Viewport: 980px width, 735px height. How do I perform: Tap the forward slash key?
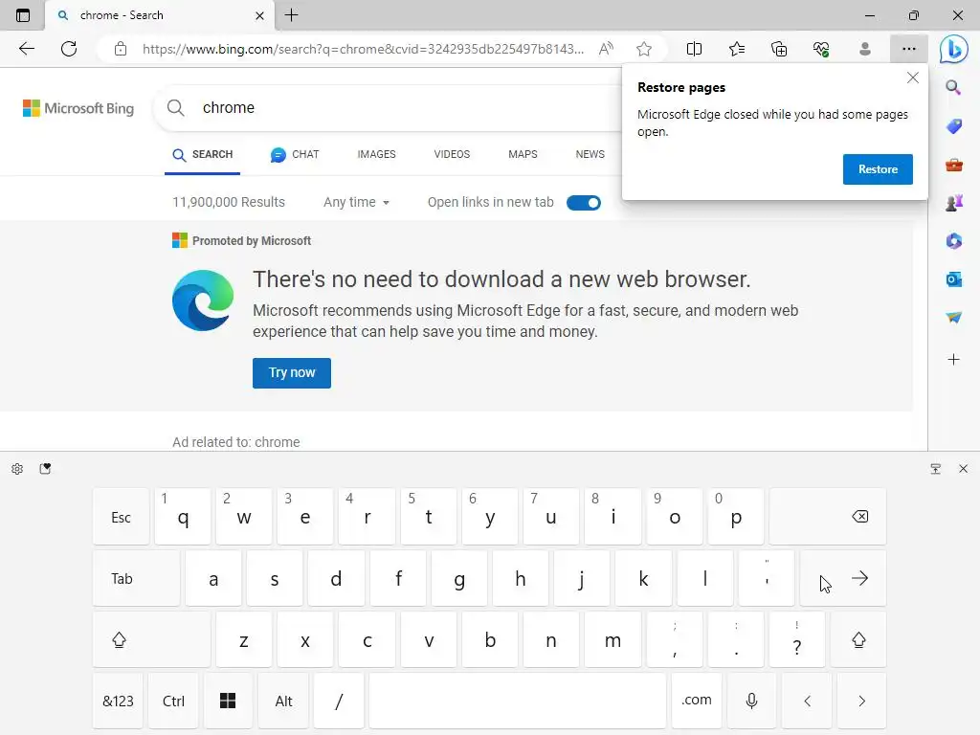339,702
